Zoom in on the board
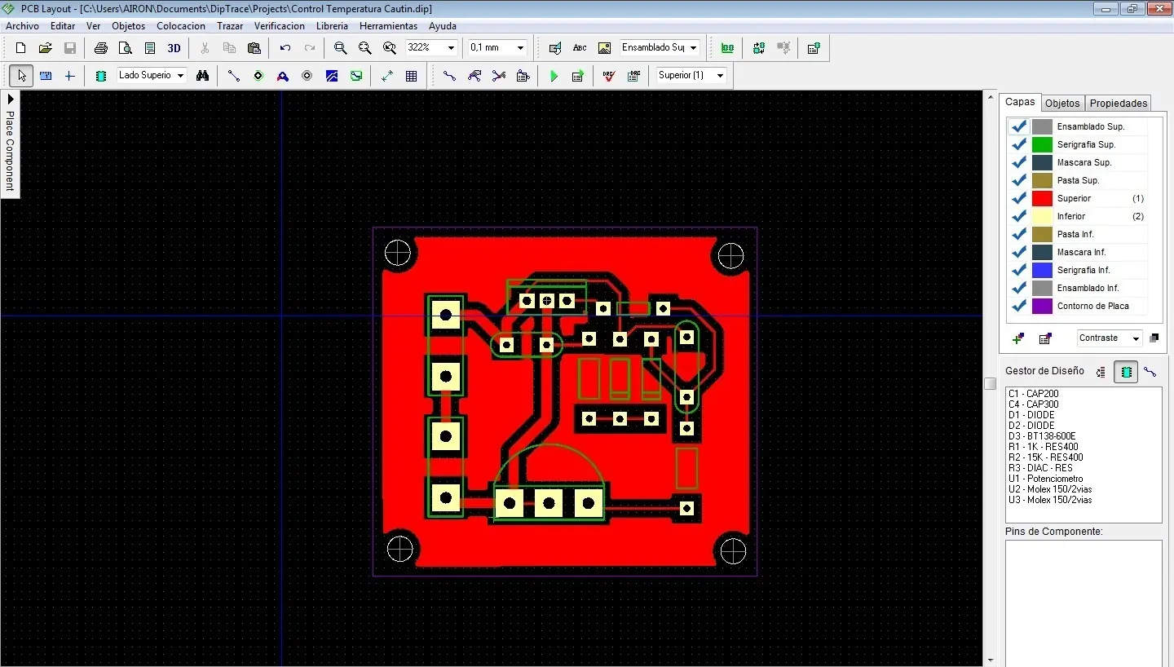This screenshot has height=667, width=1174. 341,48
